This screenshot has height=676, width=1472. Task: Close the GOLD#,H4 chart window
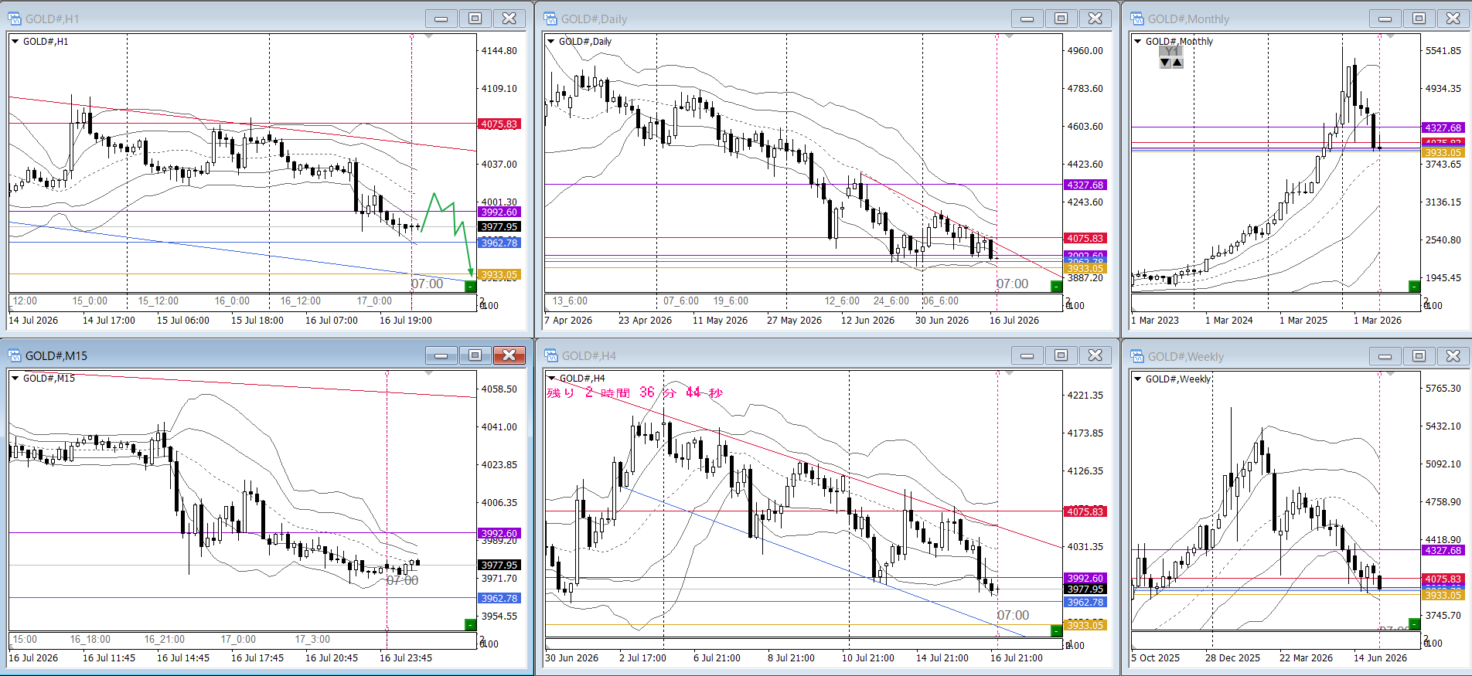click(1095, 355)
